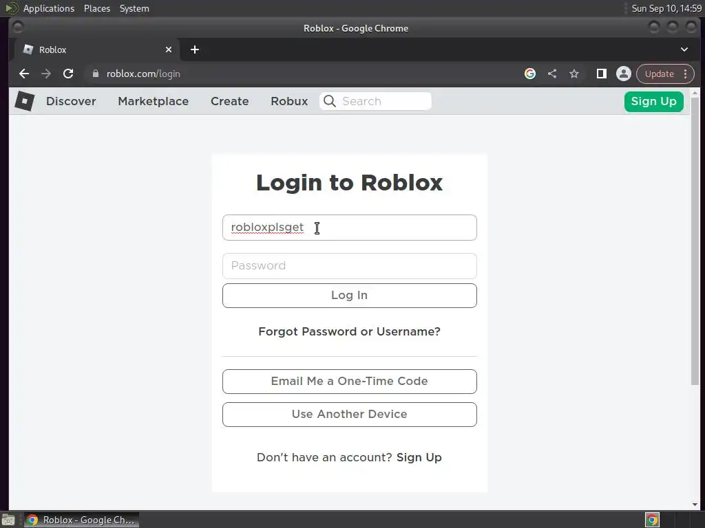Click the green Sign Up button
705x528 pixels.
[654, 102]
